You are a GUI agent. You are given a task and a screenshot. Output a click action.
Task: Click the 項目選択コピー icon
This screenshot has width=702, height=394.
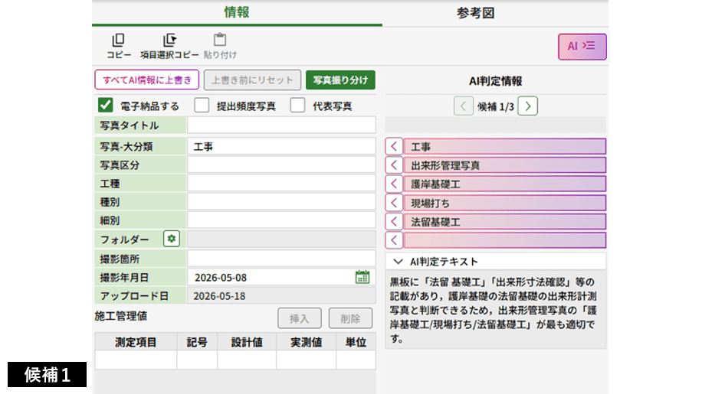(169, 41)
